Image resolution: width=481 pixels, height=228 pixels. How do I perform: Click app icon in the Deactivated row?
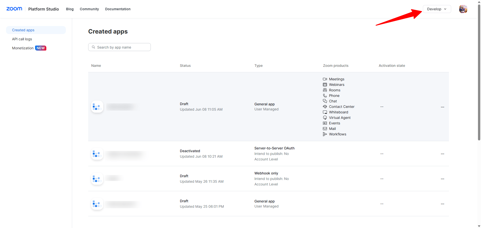(97, 154)
